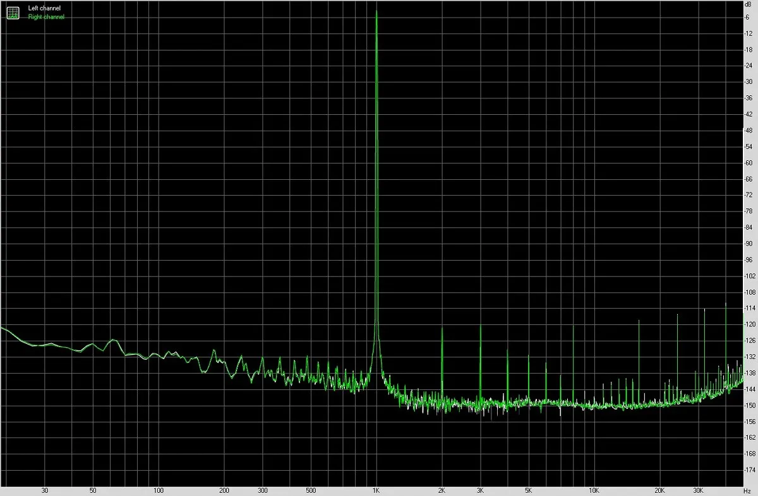Click the spectrum graph legend icon
758x496 pixels.
click(x=13, y=12)
